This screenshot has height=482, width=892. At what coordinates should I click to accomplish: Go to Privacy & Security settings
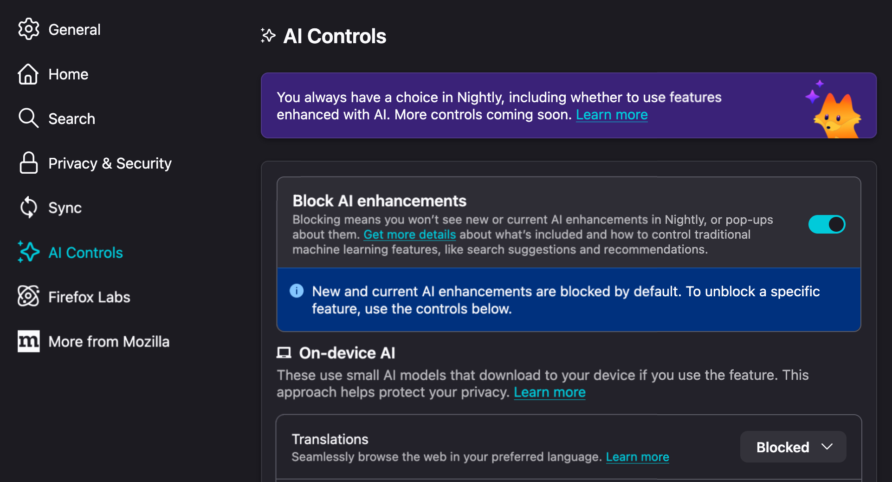tap(110, 163)
